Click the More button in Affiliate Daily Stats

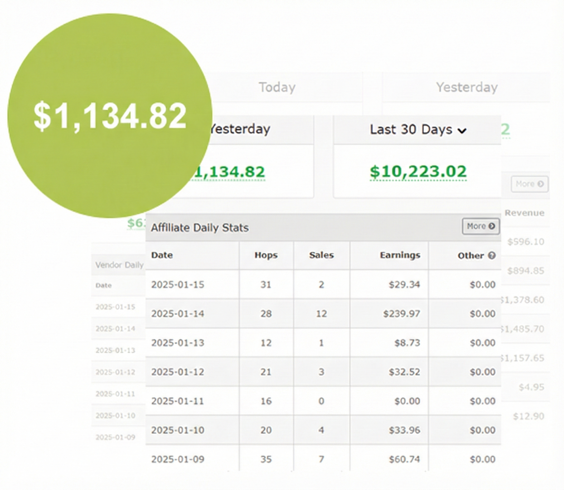pos(480,226)
